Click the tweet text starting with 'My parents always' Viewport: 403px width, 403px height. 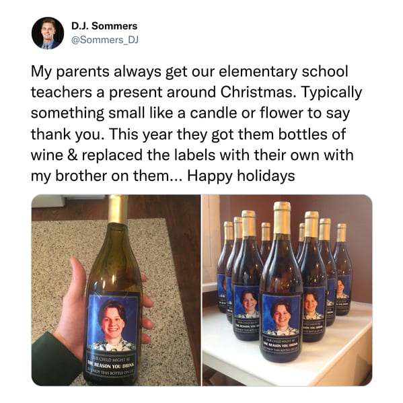196,123
